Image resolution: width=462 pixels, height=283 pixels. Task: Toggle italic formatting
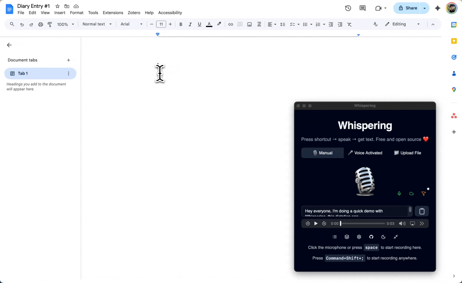coord(190,24)
